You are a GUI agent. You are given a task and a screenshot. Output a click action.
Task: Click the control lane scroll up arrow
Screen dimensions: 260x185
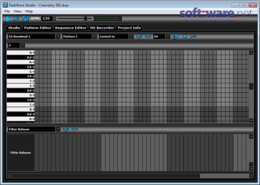click(251, 137)
